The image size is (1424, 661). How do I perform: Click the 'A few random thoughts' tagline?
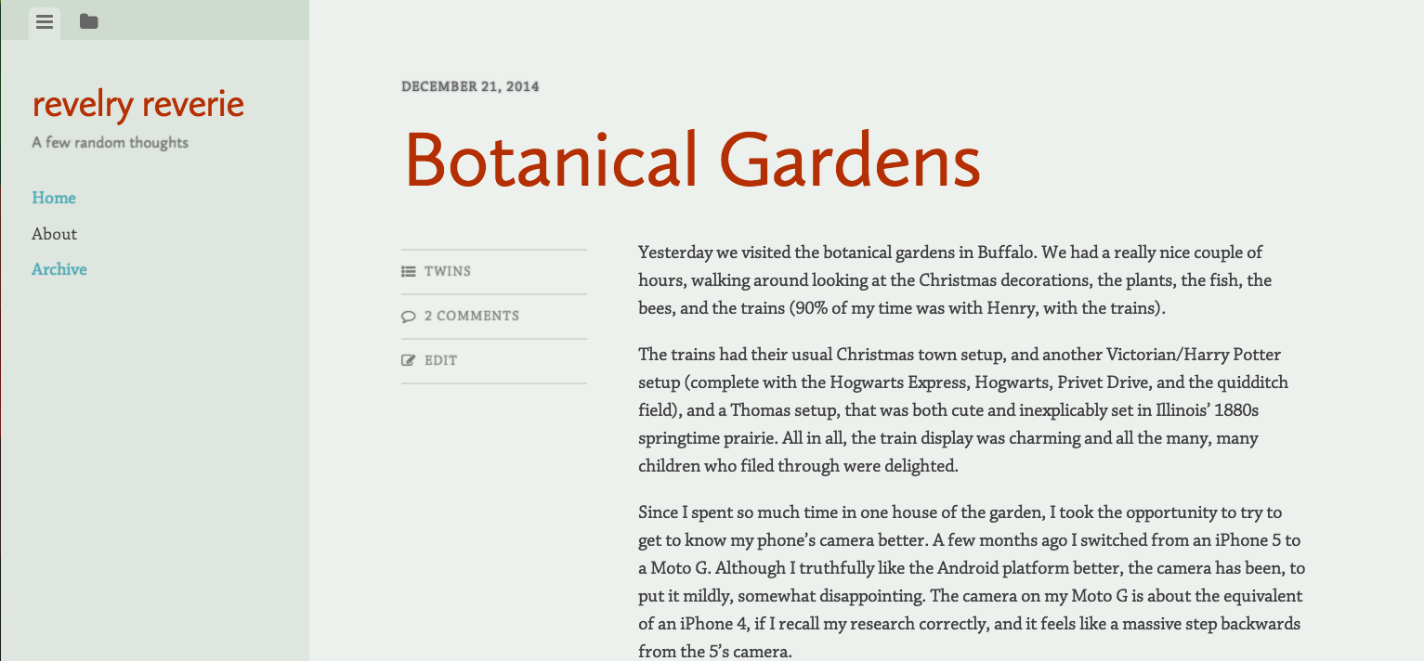click(x=111, y=142)
